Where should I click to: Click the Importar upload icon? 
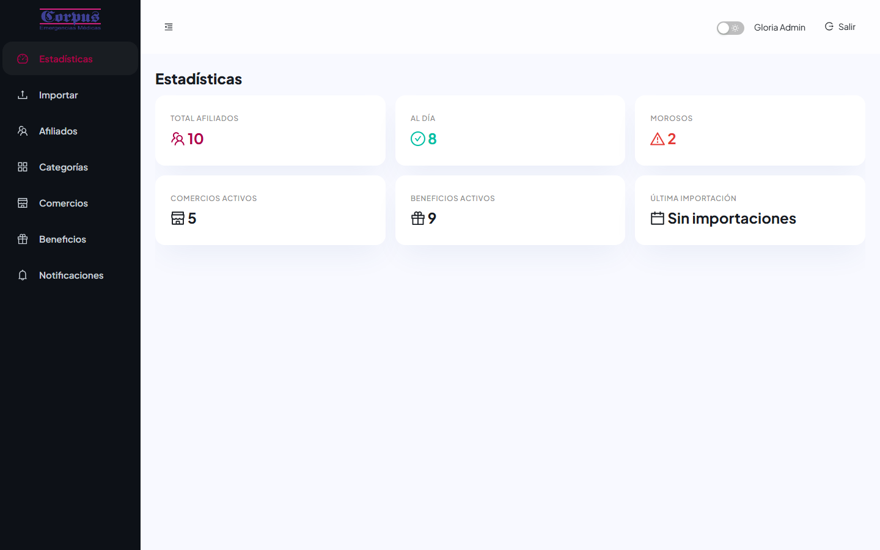click(x=23, y=95)
